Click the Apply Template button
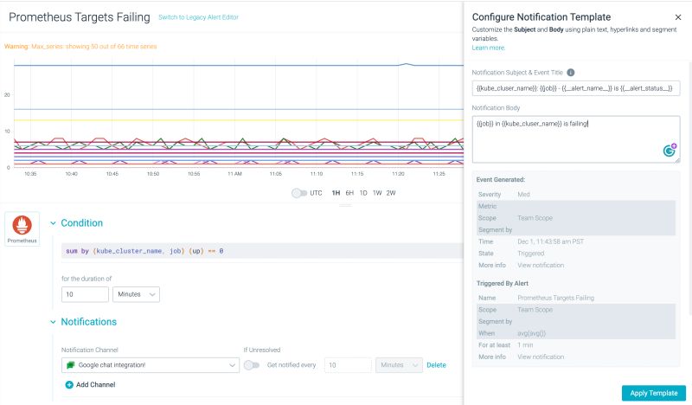Image resolution: width=692 pixels, height=405 pixels. (654, 393)
